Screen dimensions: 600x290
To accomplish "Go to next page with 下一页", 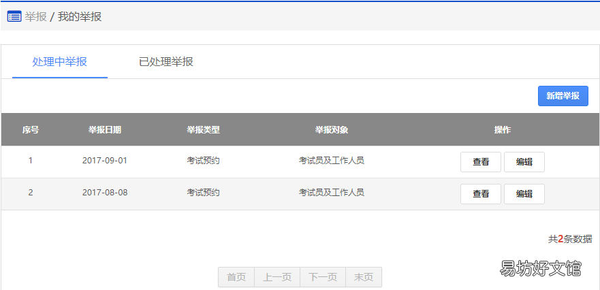I will pos(323,277).
